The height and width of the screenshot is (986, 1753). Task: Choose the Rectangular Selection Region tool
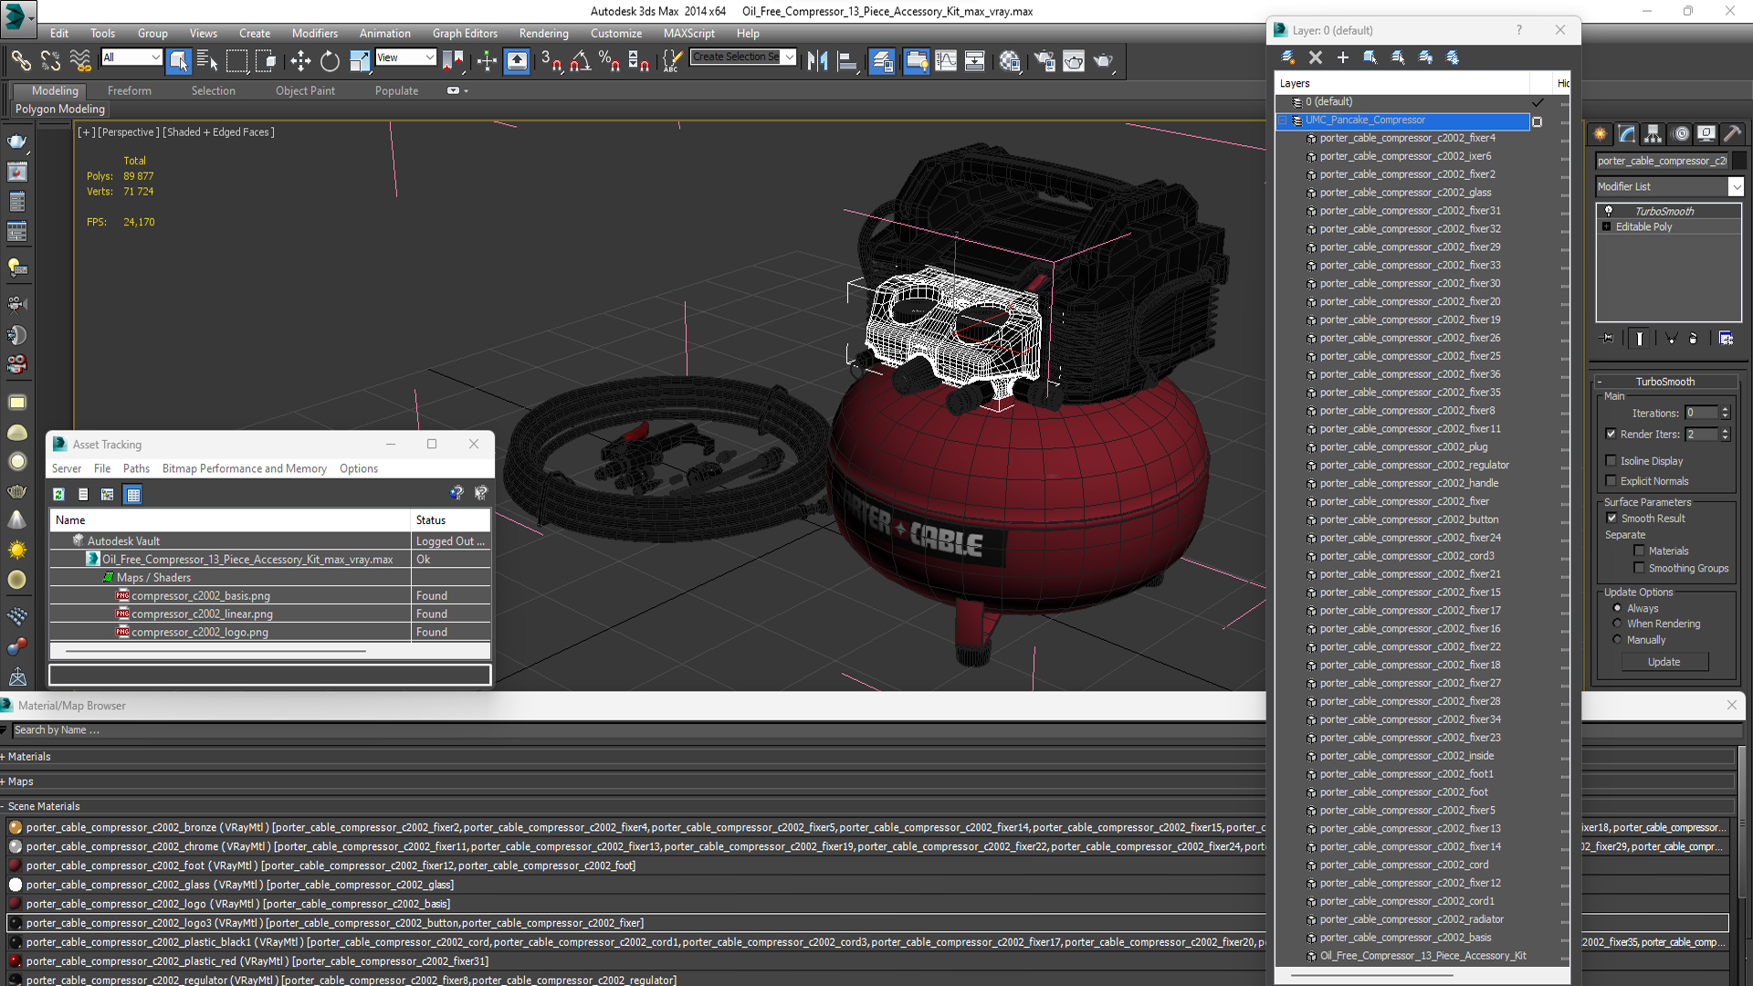click(236, 61)
